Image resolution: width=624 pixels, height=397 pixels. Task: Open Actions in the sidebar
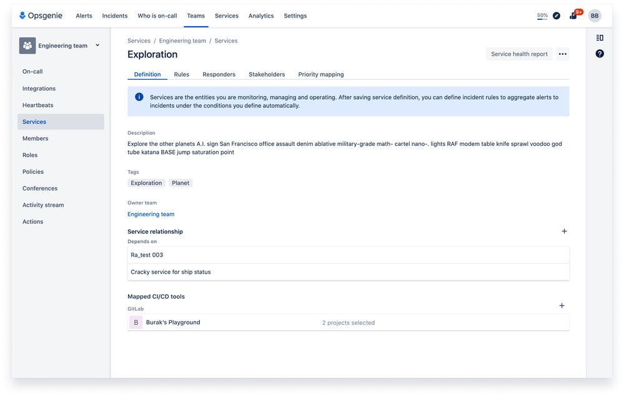click(x=61, y=222)
